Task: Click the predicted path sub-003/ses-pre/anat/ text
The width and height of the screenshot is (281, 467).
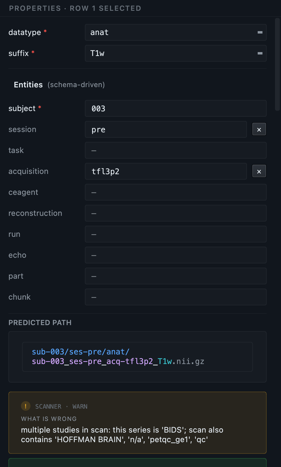Action: click(81, 352)
